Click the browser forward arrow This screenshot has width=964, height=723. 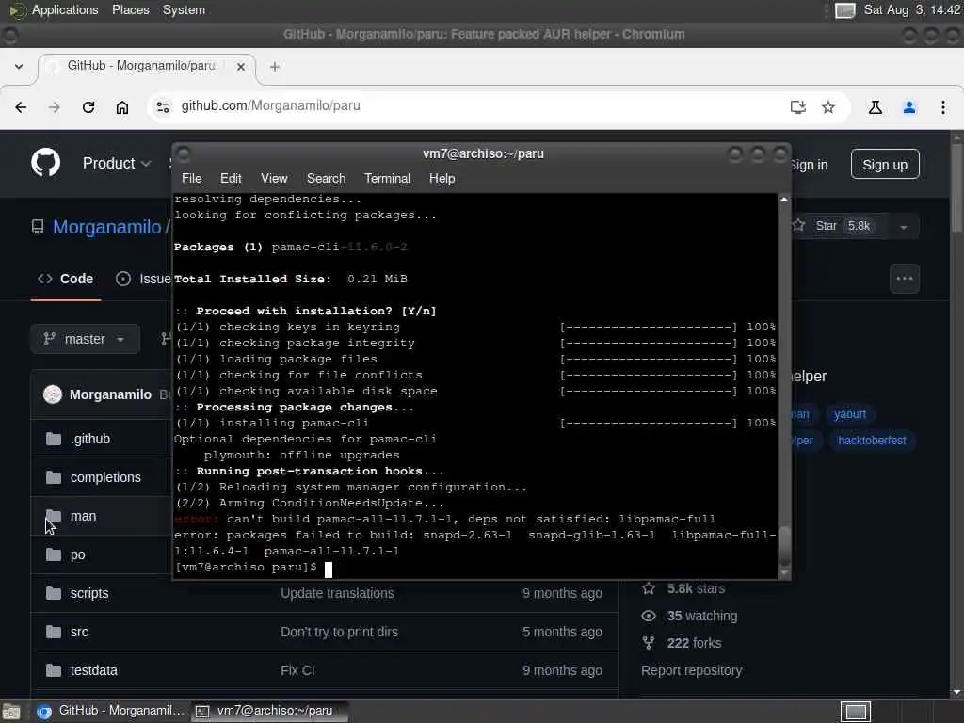coord(54,107)
